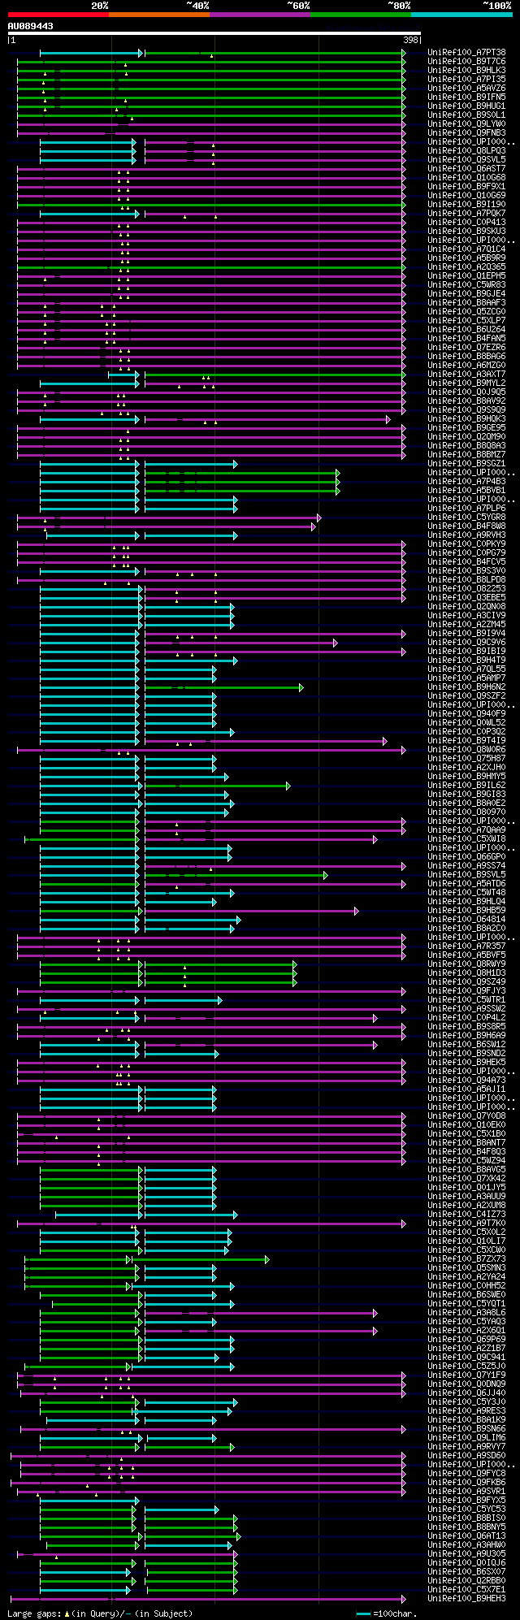Viewport: 520px width, 1620px height.
Task: Select the UniRef100_C0P4L2 label
Action: 466,1017
